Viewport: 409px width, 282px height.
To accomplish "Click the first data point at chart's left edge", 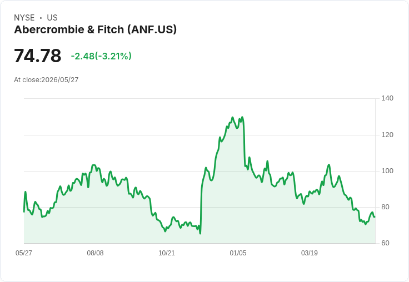I will pyautogui.click(x=24, y=211).
